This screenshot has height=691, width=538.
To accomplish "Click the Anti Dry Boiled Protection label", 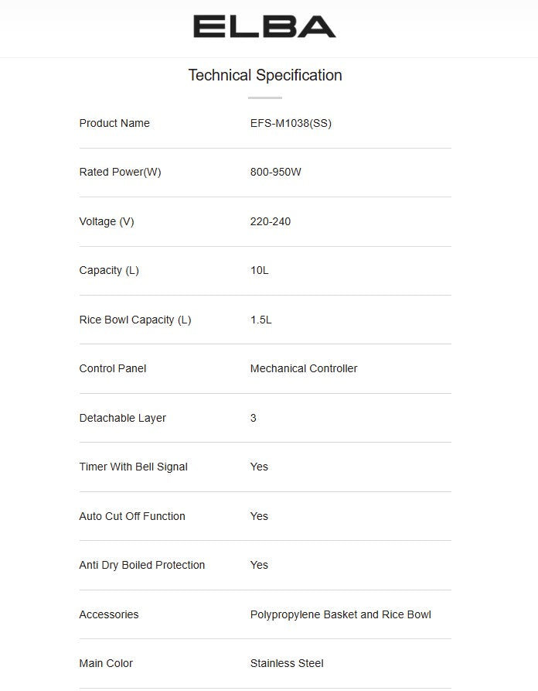I will 142,565.
